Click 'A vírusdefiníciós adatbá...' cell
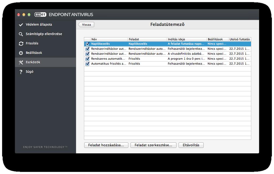The image size is (274, 174). tap(186, 54)
